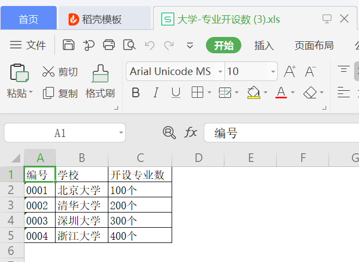Open the Name Box dropdown arrow
The height and width of the screenshot is (262, 359).
coord(121,133)
